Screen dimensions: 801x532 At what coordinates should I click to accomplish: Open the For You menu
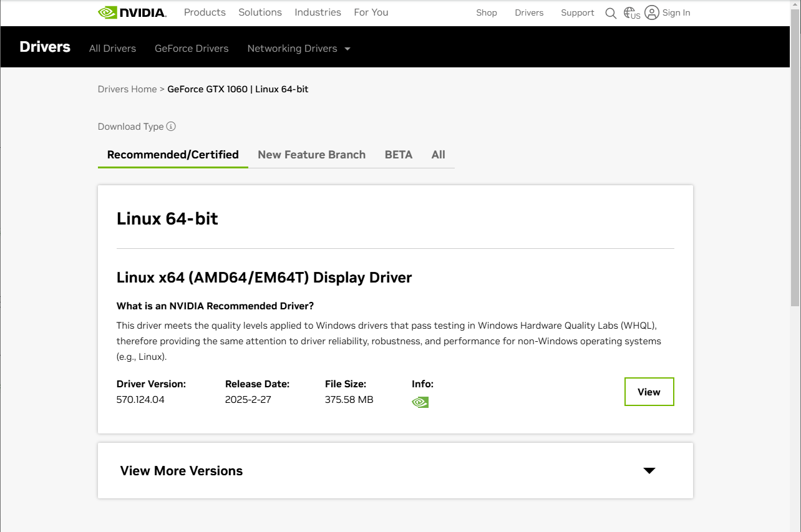(371, 12)
